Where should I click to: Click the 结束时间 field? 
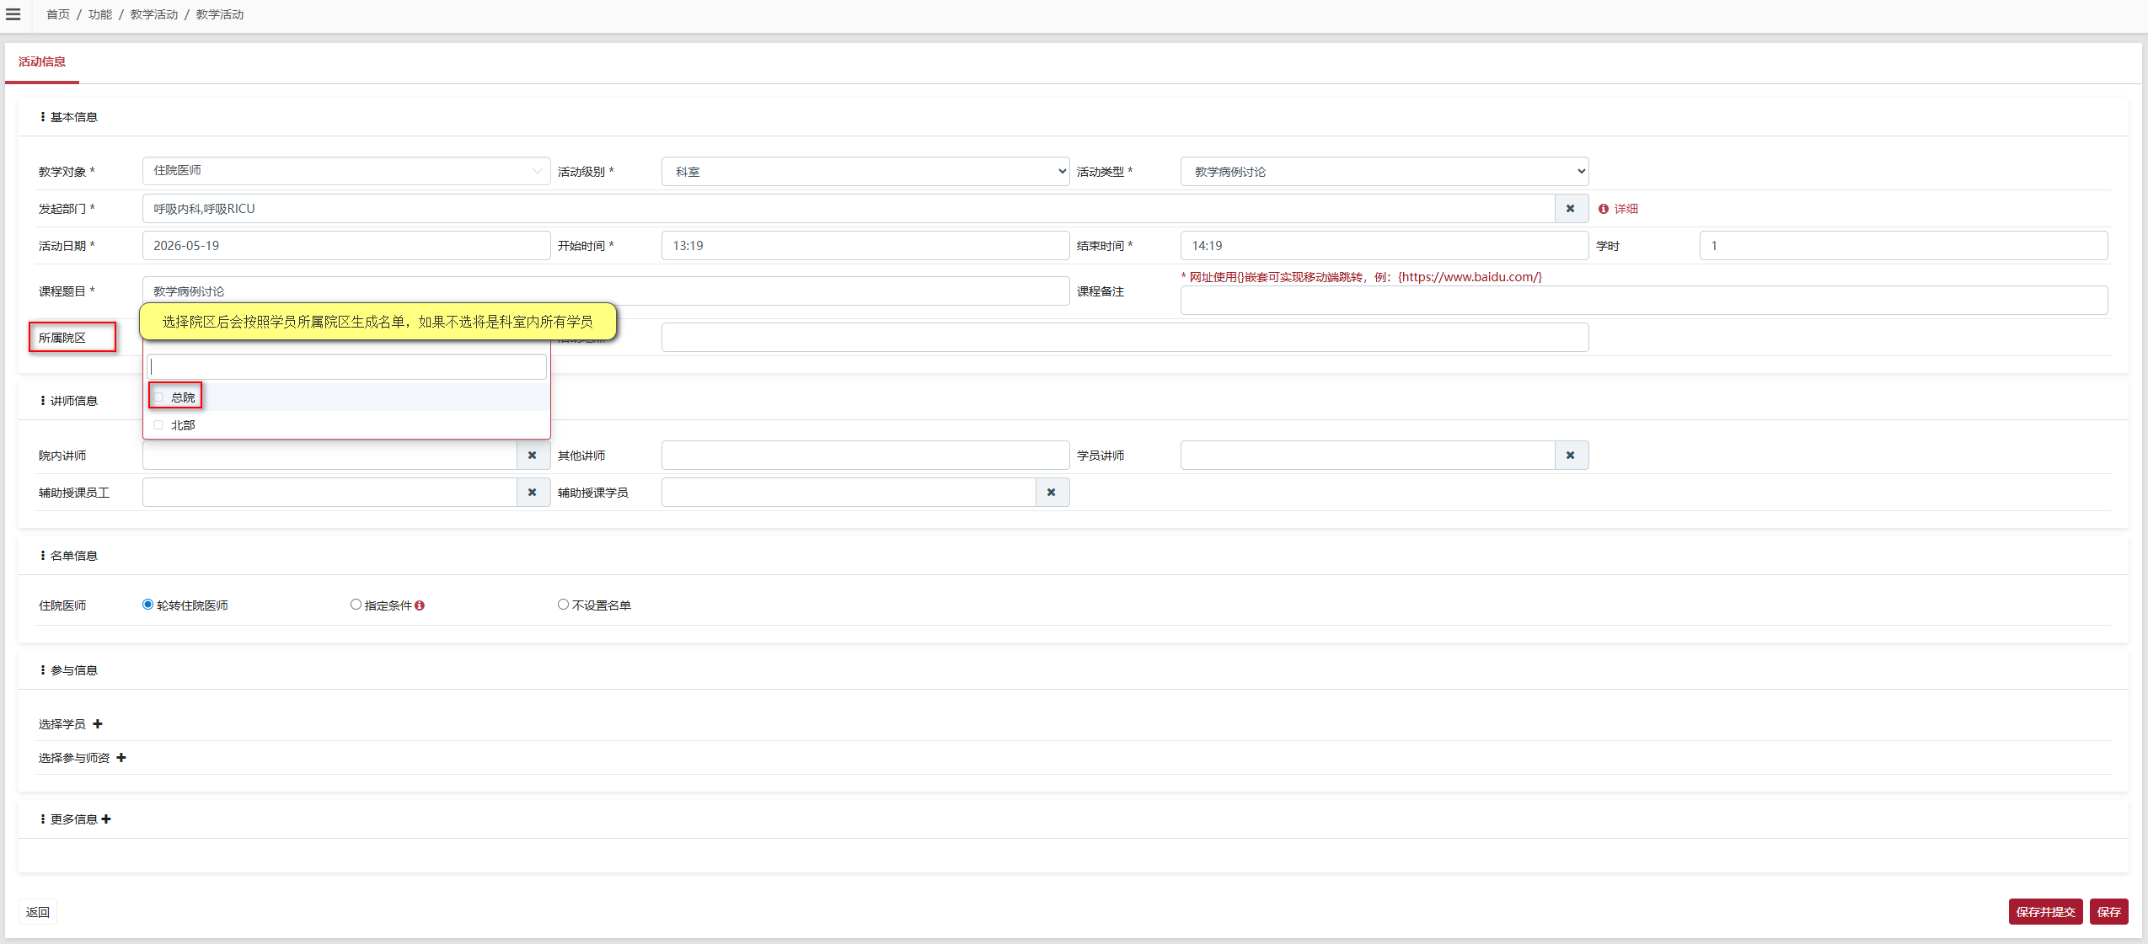pyautogui.click(x=1385, y=246)
